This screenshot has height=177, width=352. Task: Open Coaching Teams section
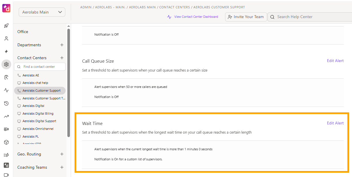coord(32,167)
